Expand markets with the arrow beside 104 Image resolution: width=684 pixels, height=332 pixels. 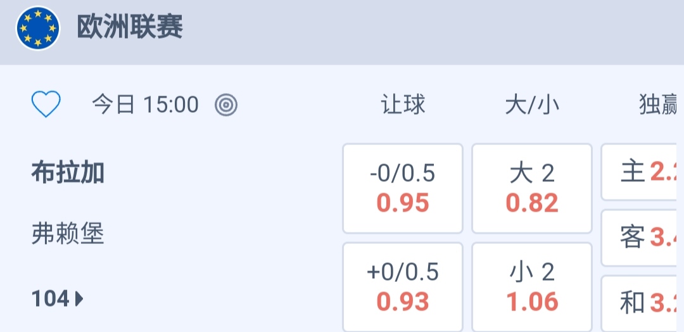coord(80,298)
